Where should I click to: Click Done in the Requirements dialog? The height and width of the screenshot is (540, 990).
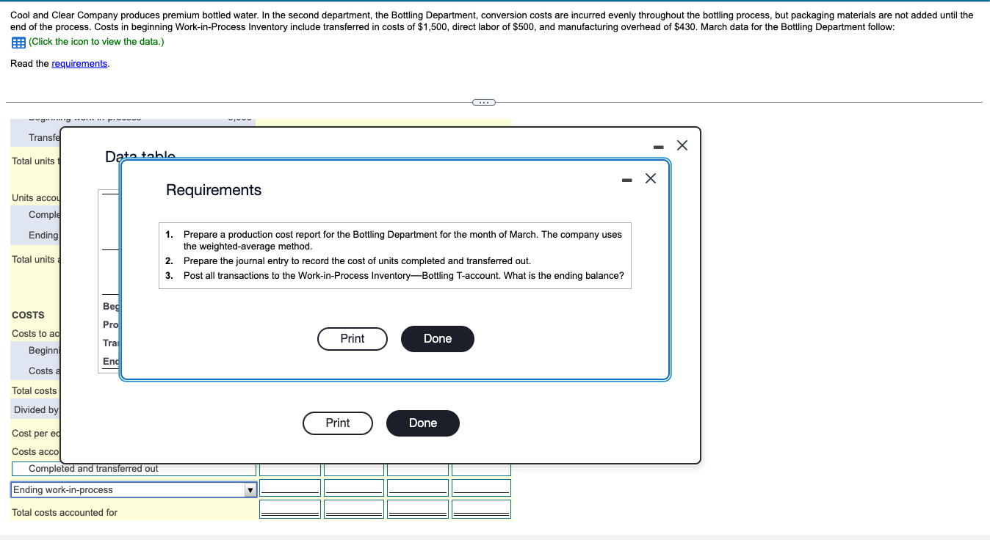coord(438,338)
